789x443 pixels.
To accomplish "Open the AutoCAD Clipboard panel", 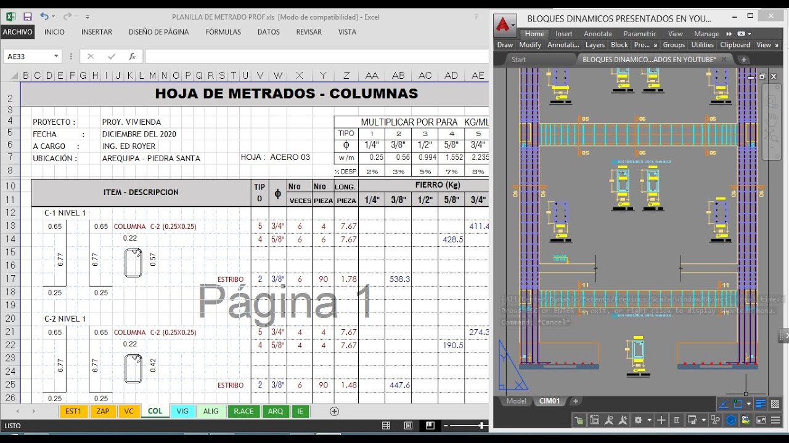I will [x=735, y=45].
